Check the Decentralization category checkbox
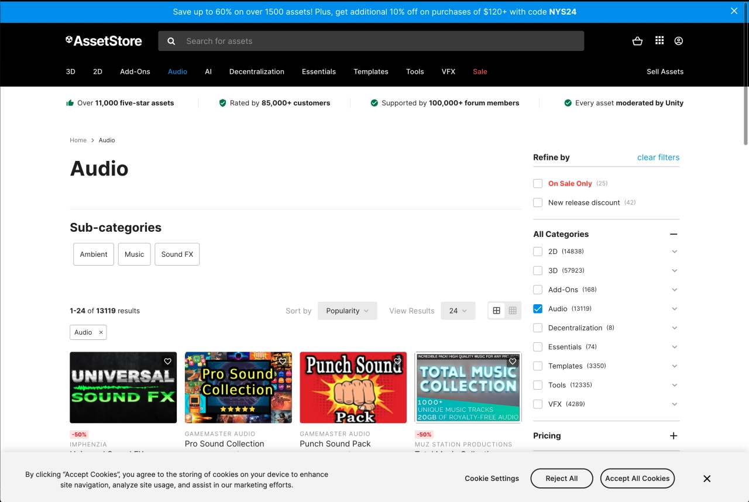The image size is (749, 502). (x=538, y=328)
